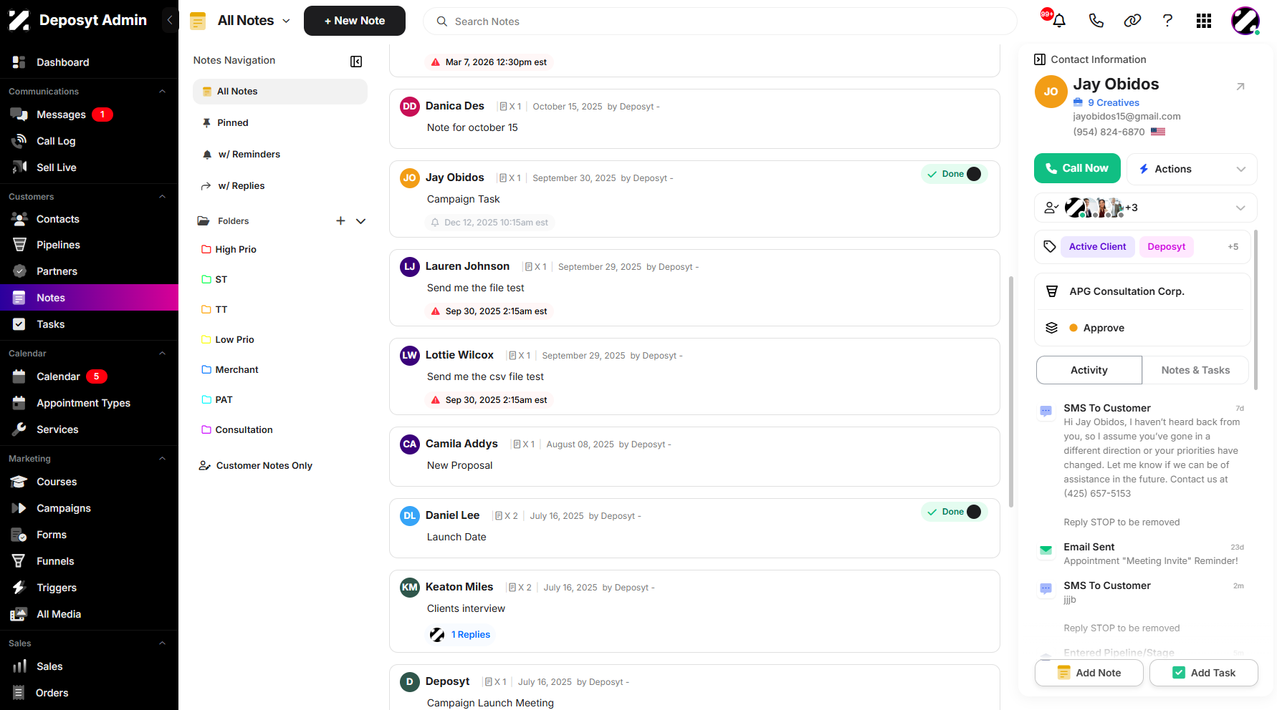Open Jay Obidos contact in new view arrow

click(1240, 87)
